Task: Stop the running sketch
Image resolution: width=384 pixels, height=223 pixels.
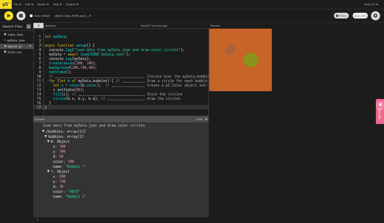Action: click(x=21, y=16)
